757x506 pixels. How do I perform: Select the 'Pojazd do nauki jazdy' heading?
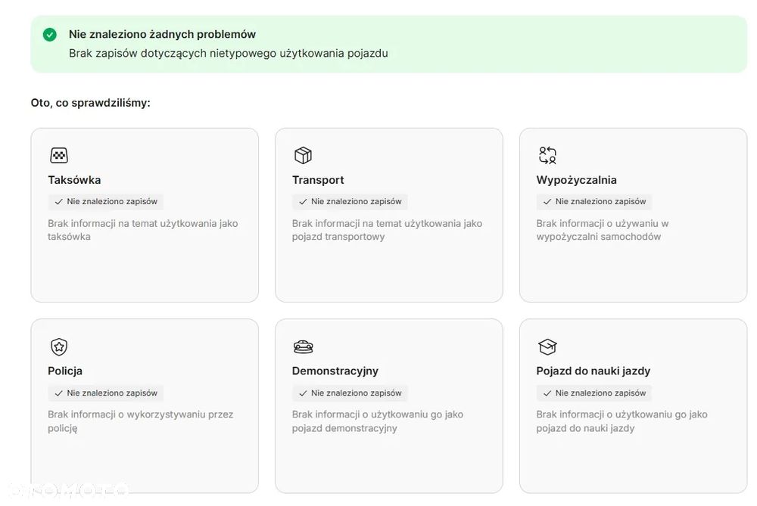tap(593, 371)
